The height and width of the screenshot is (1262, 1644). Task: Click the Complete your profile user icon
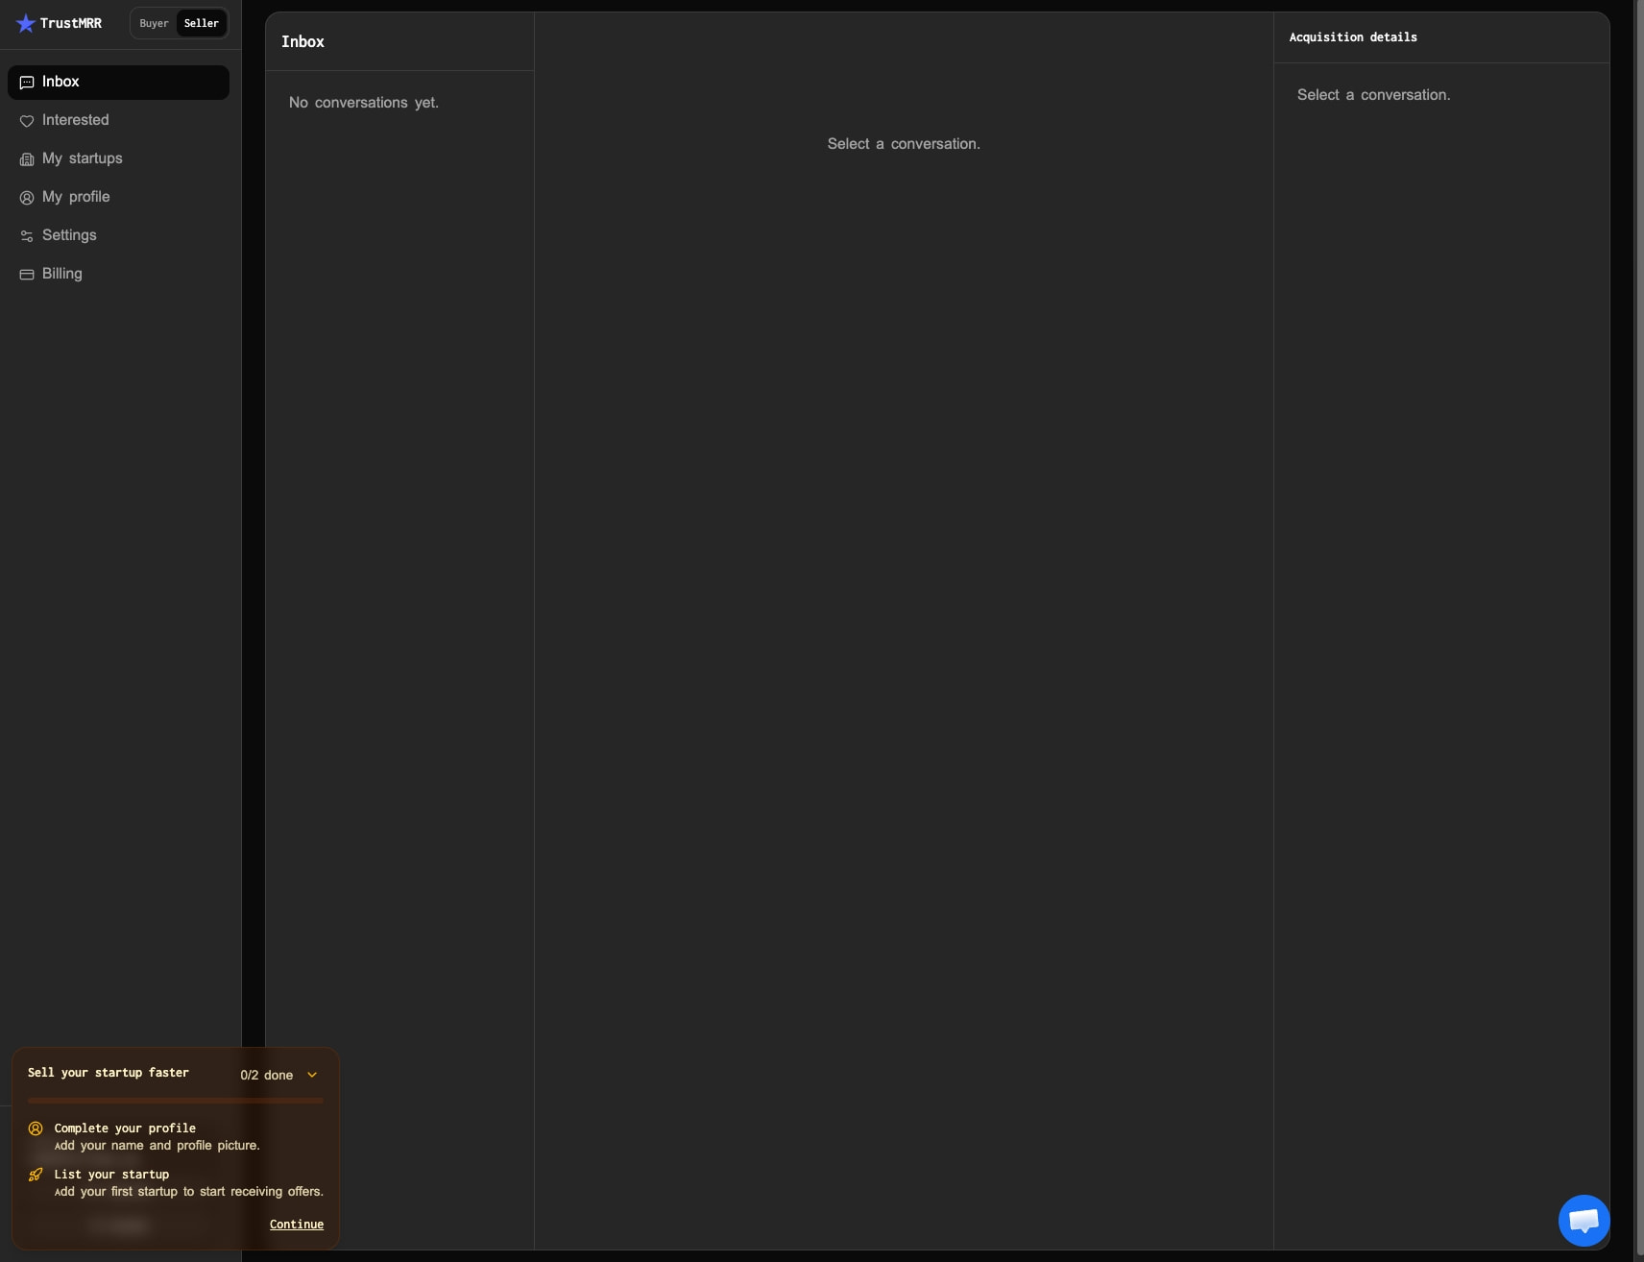click(x=36, y=1129)
